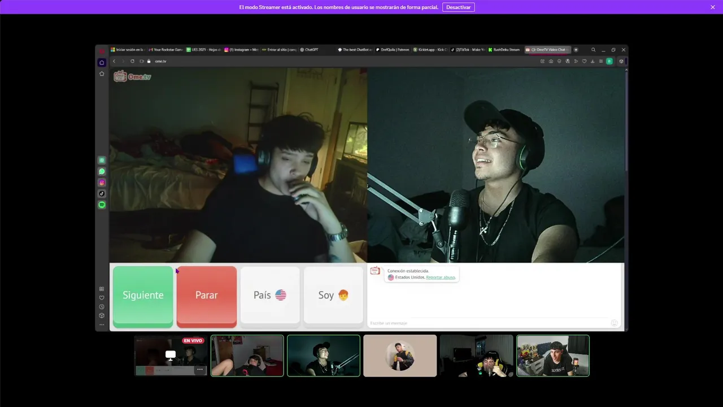Click the green Siguiente button
The image size is (723, 407).
tap(143, 296)
